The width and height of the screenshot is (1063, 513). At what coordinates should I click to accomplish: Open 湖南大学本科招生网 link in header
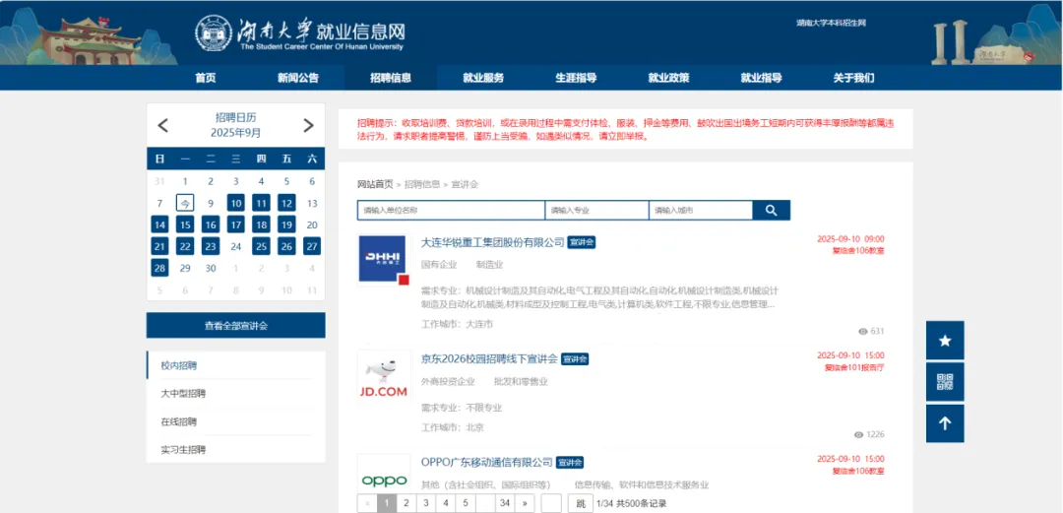831,23
